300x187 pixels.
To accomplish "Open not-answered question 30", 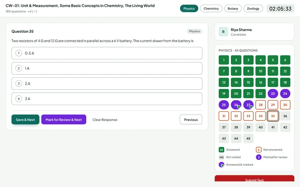I will click(x=285, y=105).
